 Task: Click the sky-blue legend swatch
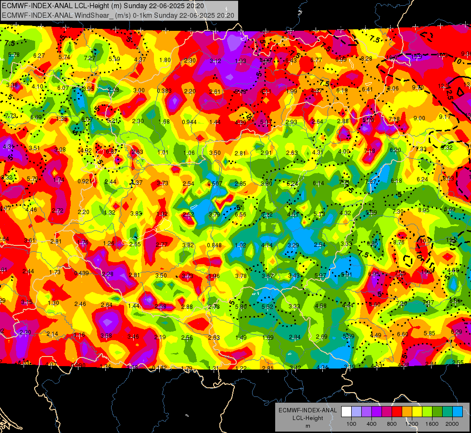coord(458,411)
